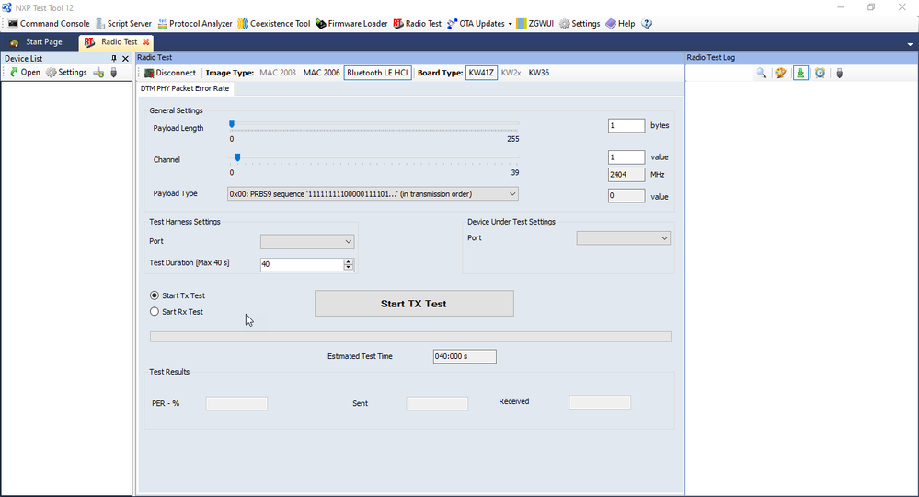Click the General Settings group label

click(176, 110)
